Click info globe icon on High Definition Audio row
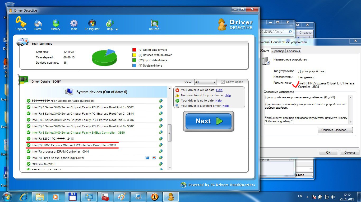This screenshot has width=361, height=202. [161, 101]
